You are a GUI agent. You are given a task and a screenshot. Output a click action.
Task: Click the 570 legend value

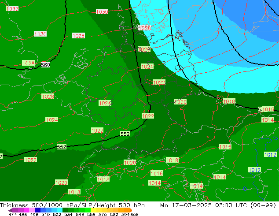coord(103,214)
